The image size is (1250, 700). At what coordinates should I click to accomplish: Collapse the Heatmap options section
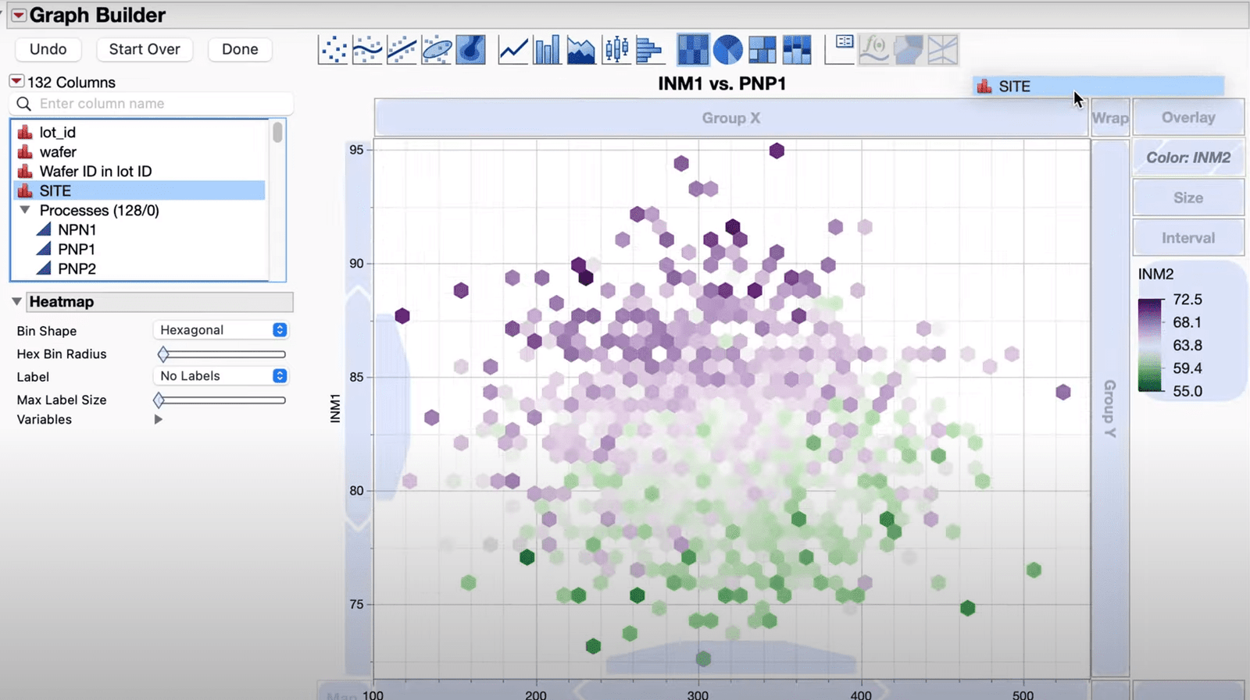(16, 302)
